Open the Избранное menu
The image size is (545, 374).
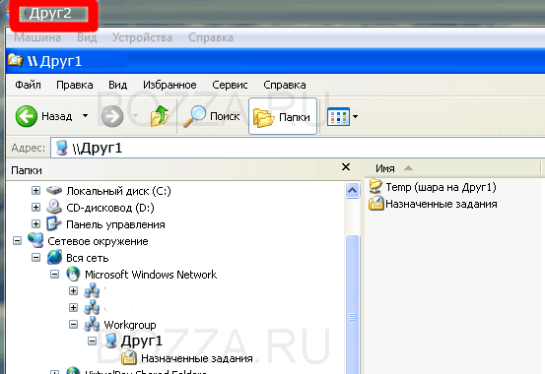[x=170, y=85]
